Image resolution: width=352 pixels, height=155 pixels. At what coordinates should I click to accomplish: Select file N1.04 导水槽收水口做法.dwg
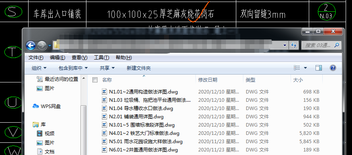141,108
